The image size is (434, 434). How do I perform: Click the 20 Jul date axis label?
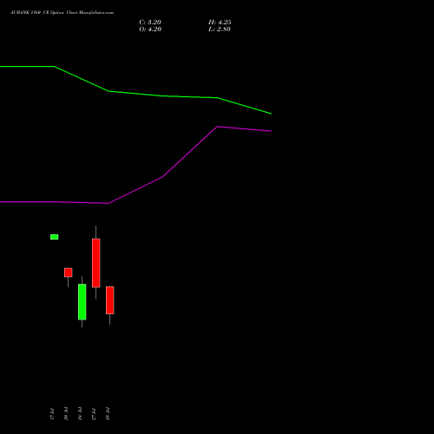coord(66,414)
